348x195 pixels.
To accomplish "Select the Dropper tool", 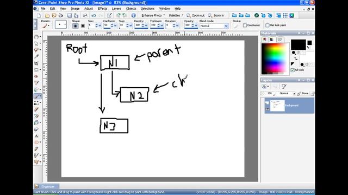I will pyautogui.click(x=36, y=56).
